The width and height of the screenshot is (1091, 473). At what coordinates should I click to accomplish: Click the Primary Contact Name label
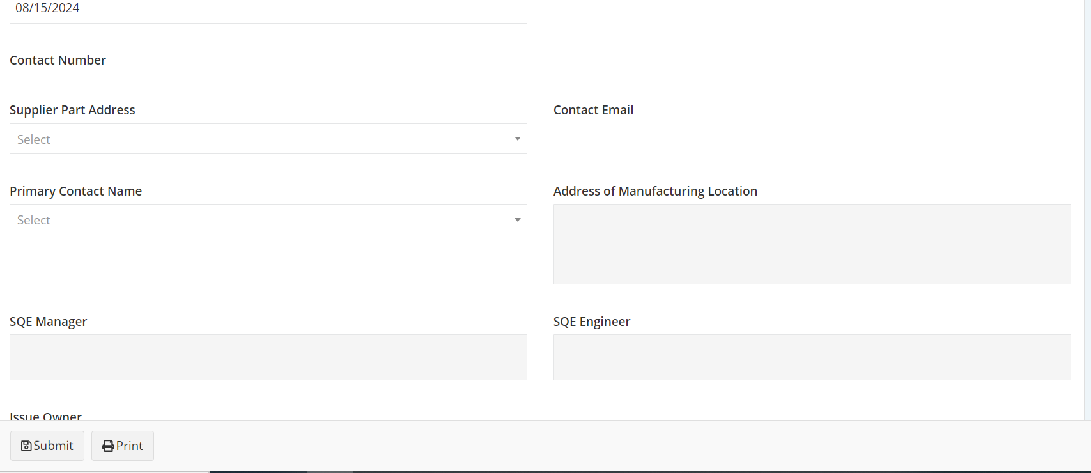[76, 191]
